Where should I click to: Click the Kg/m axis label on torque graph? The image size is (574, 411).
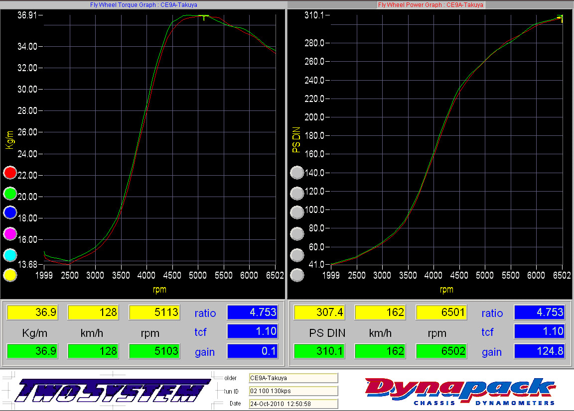coord(9,140)
